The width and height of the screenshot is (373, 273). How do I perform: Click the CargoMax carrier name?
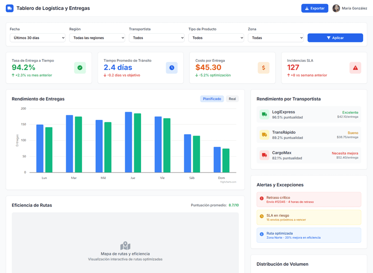pyautogui.click(x=282, y=153)
